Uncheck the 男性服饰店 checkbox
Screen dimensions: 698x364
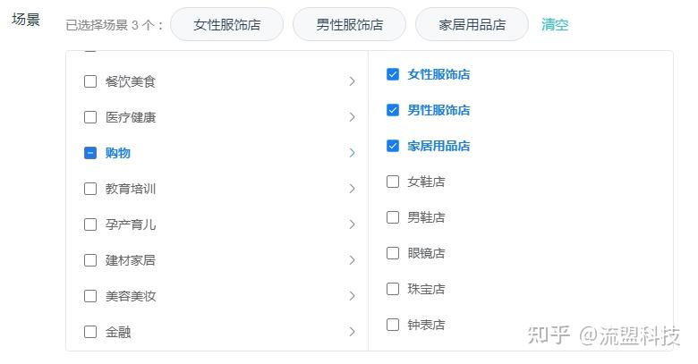click(393, 110)
